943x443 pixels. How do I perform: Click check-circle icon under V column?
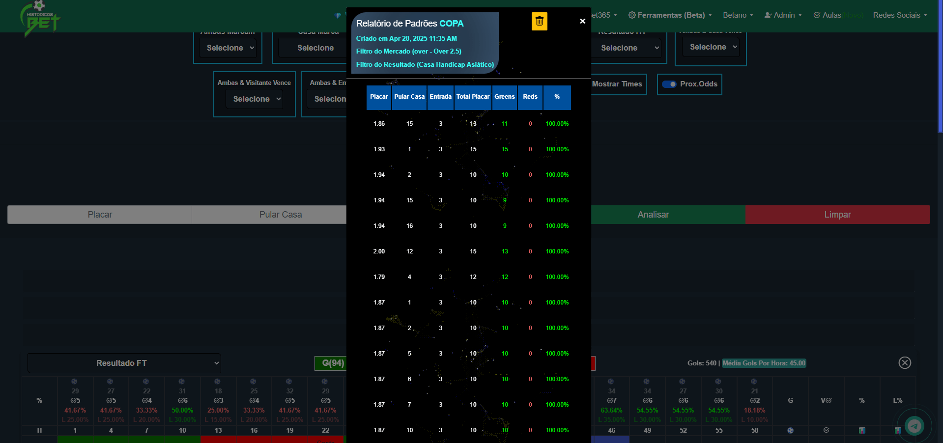pos(826,430)
